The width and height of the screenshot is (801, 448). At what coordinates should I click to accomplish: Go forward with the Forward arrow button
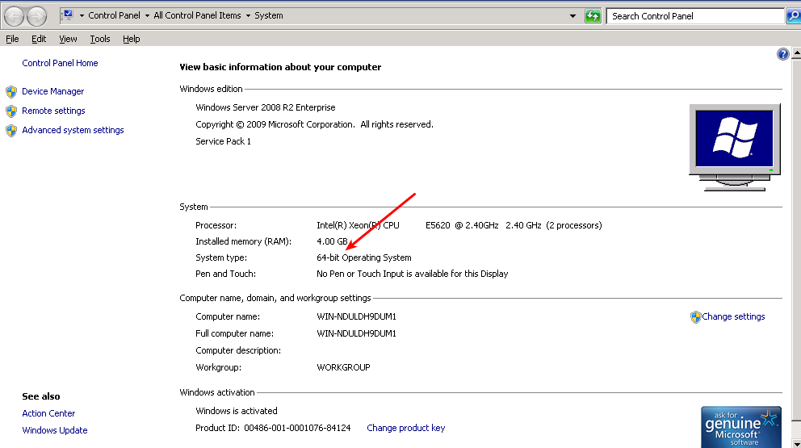pos(37,16)
